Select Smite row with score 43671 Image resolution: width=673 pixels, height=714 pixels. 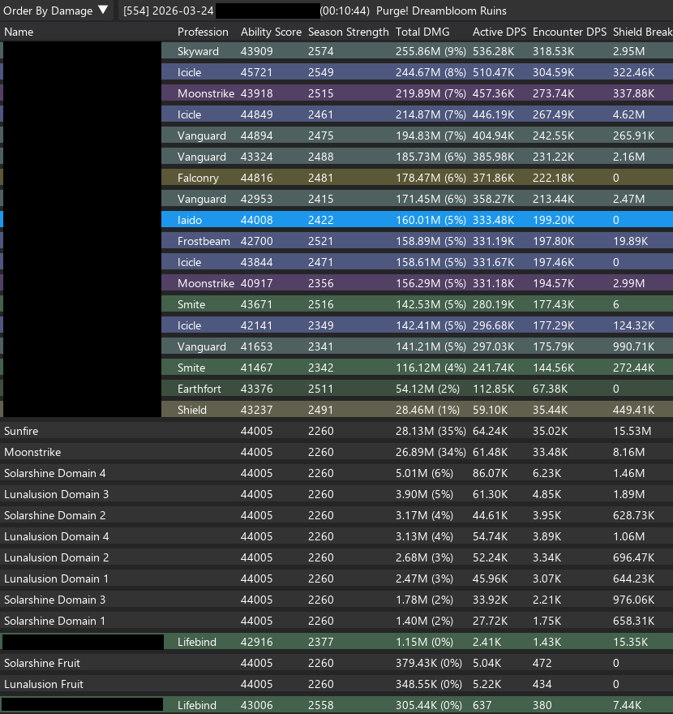coord(336,304)
